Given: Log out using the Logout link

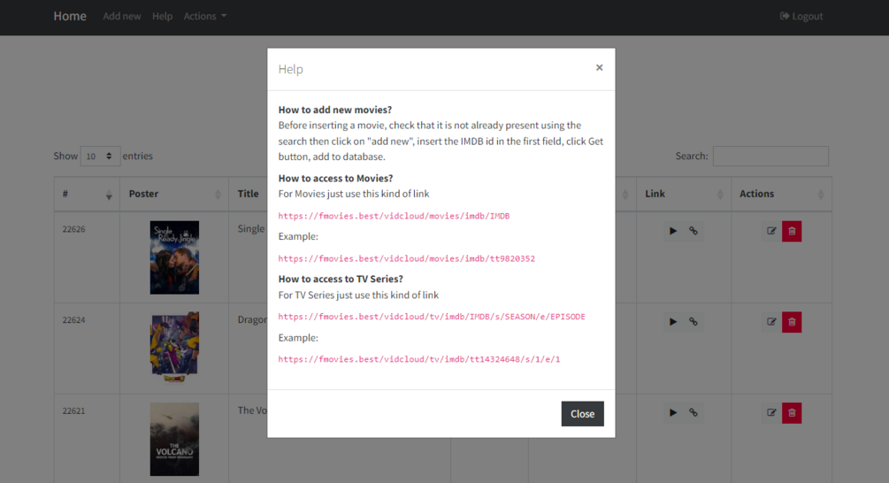Looking at the screenshot, I should pyautogui.click(x=801, y=16).
